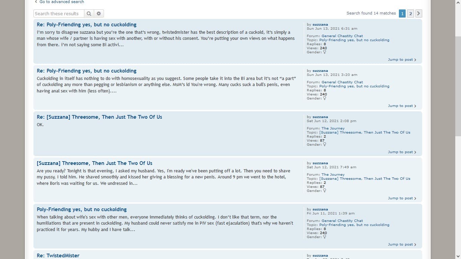Open topic link in Jun 12, 7:49 am result
The height and width of the screenshot is (259, 461).
364,179
